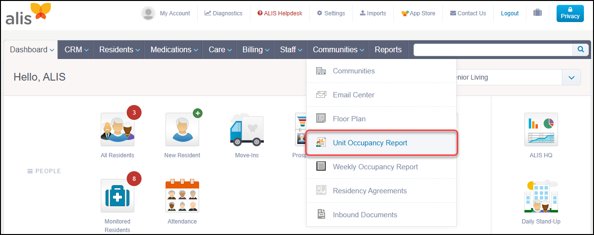
Task: Expand the Dashboard menu
Action: pos(32,49)
